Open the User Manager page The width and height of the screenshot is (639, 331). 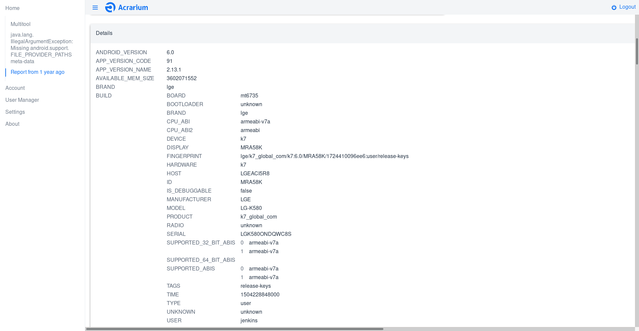[22, 100]
